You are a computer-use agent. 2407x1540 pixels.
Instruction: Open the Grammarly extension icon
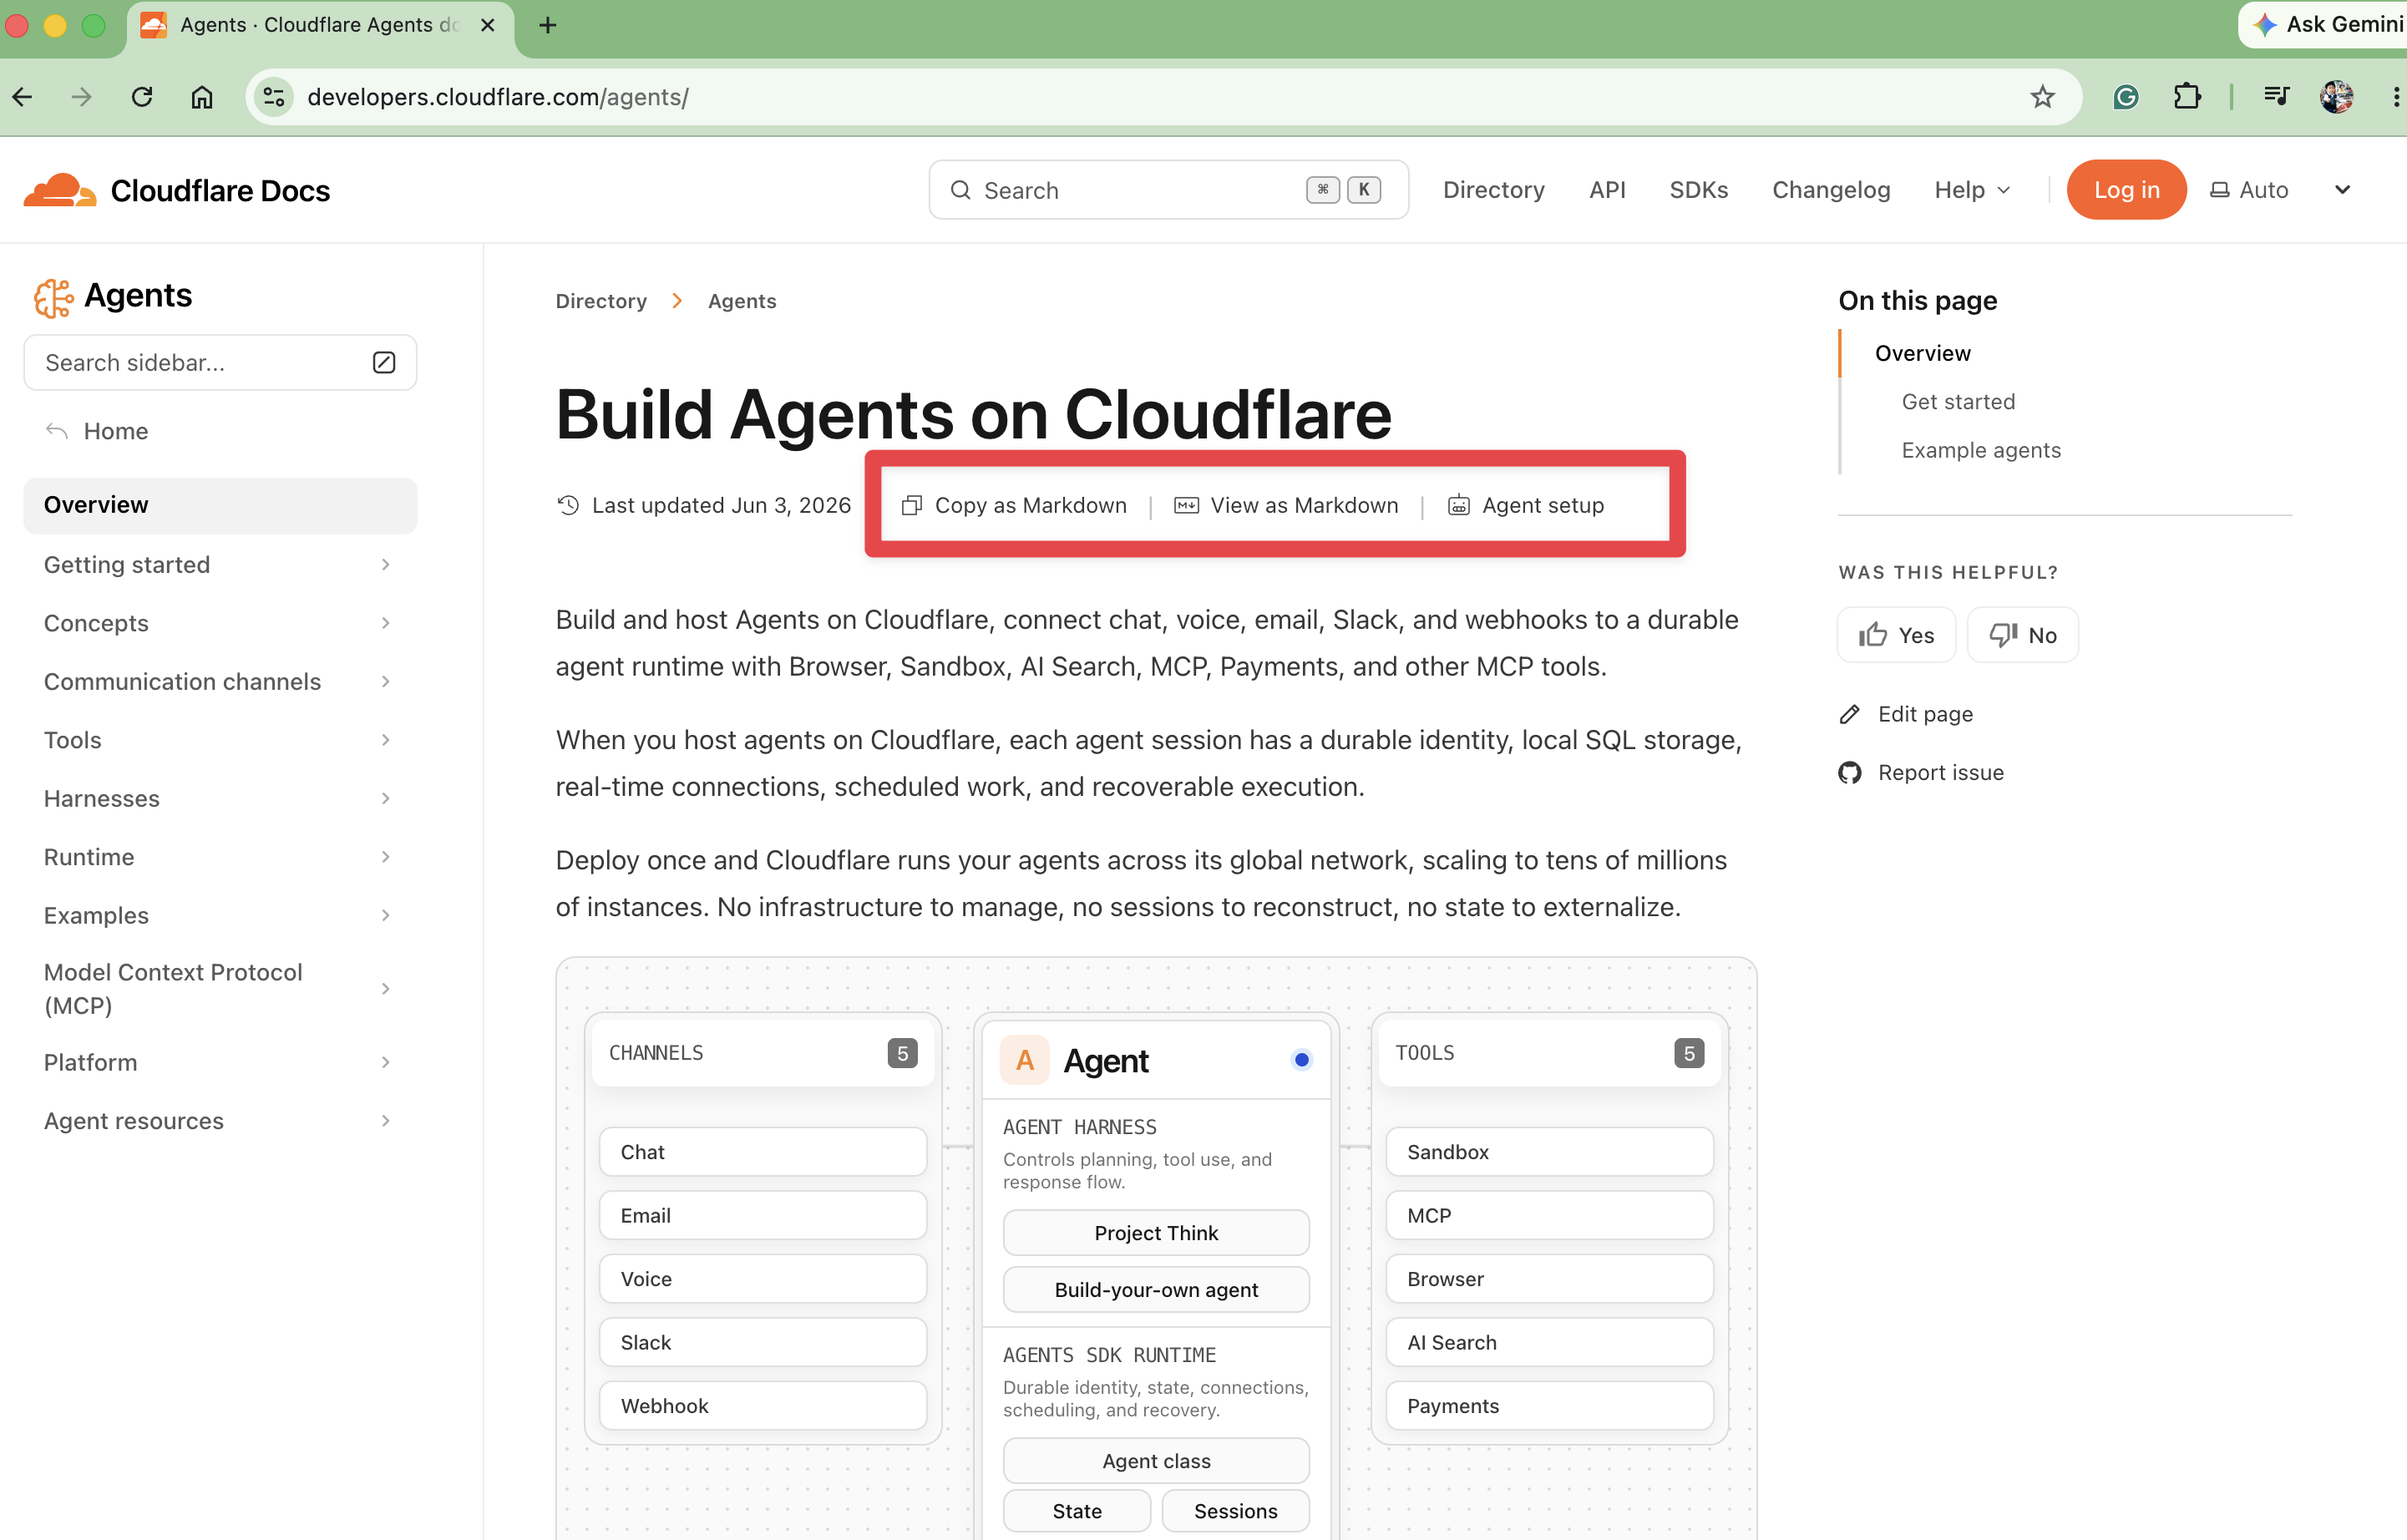[2125, 97]
